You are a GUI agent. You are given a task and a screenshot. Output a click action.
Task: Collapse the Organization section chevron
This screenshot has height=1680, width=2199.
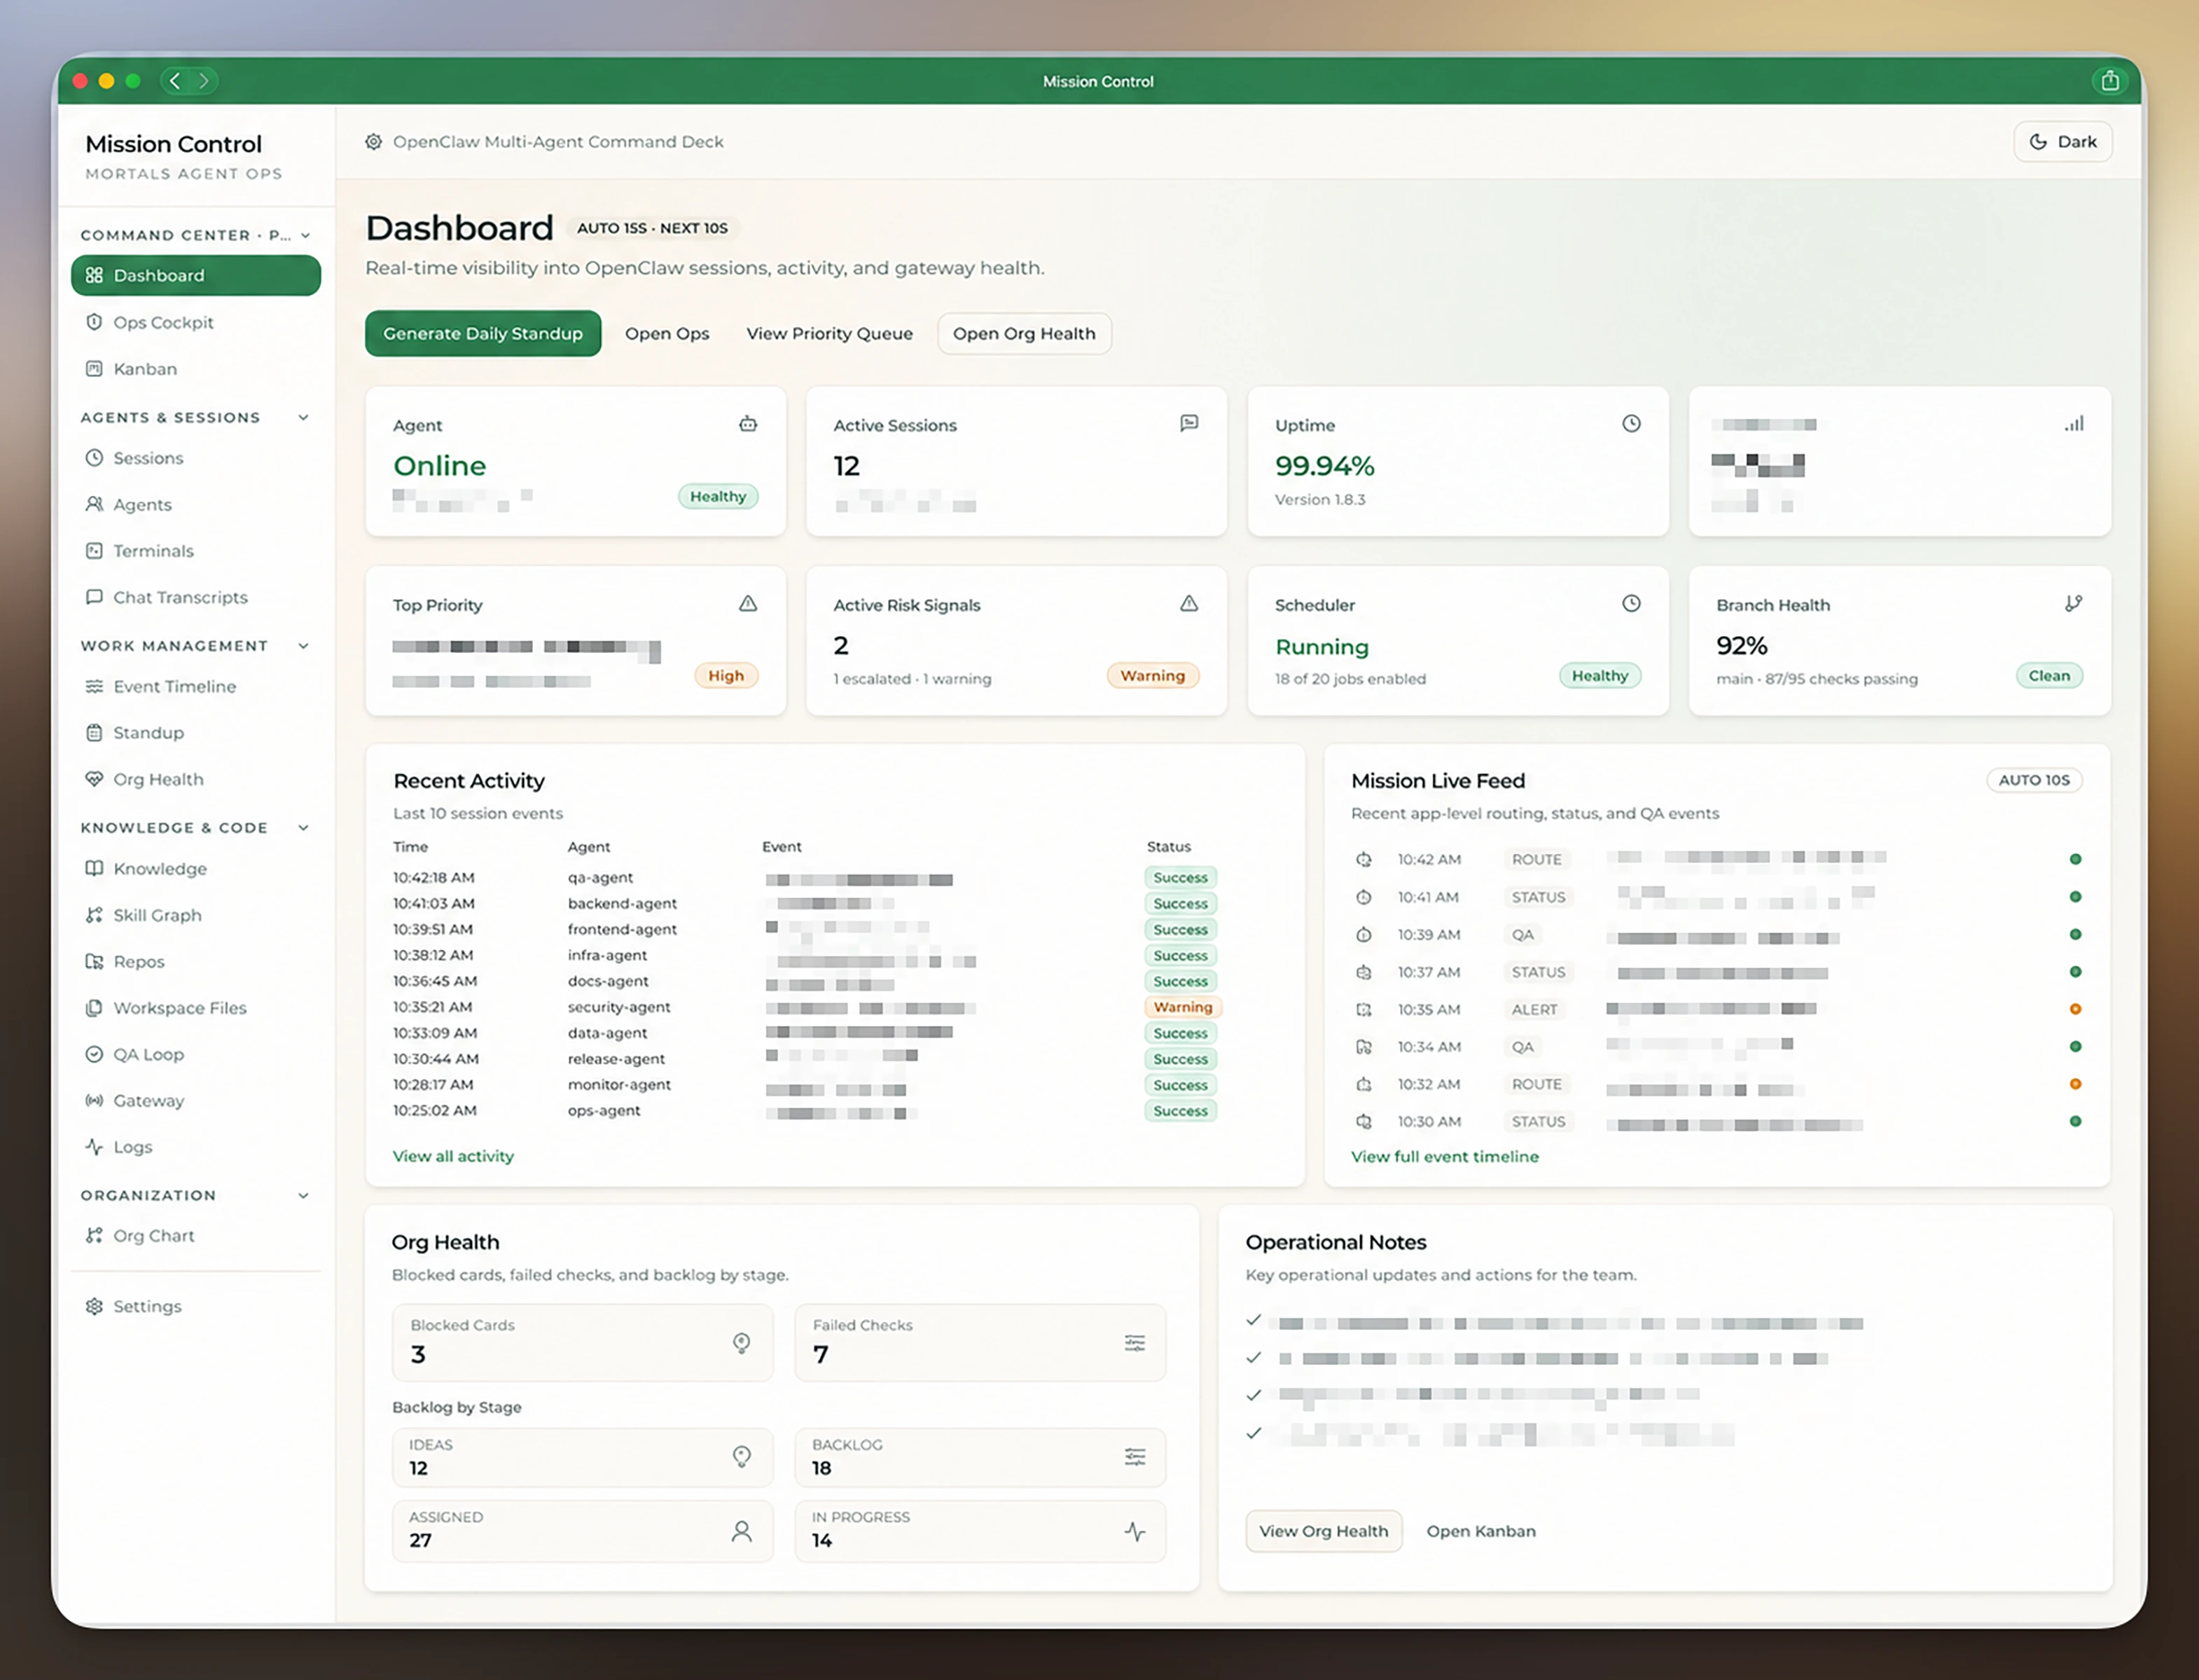coord(303,1196)
